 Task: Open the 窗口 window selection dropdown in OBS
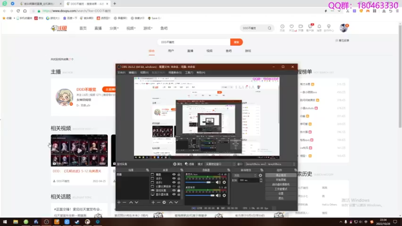click(x=270, y=164)
